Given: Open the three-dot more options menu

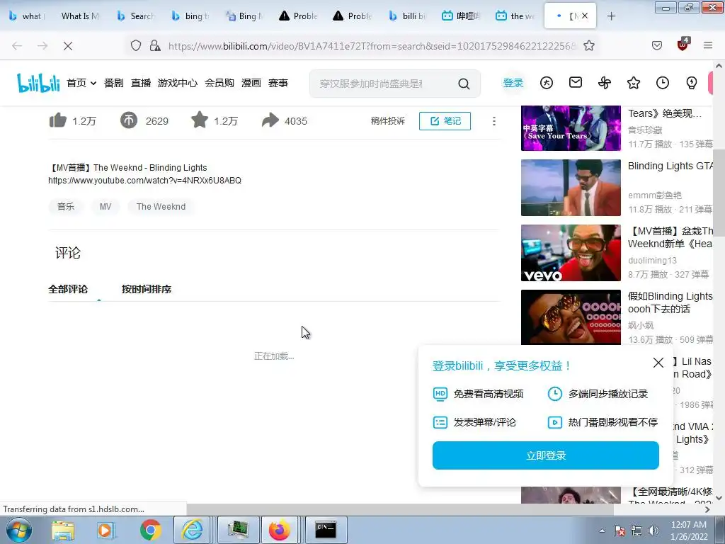Looking at the screenshot, I should [493, 120].
